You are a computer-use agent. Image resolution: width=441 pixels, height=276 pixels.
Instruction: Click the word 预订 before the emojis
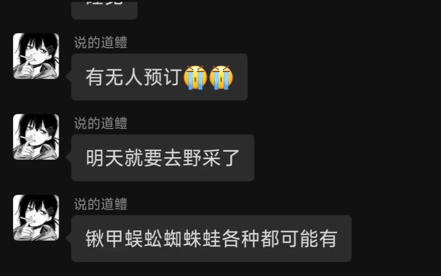click(163, 78)
